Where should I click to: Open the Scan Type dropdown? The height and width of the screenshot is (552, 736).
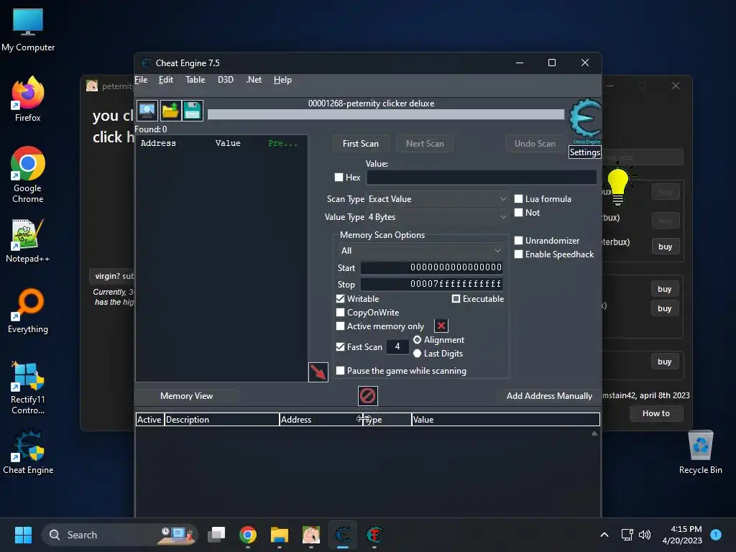click(437, 199)
